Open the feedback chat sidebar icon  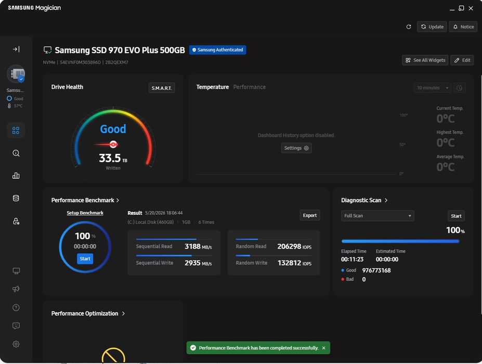(x=16, y=326)
